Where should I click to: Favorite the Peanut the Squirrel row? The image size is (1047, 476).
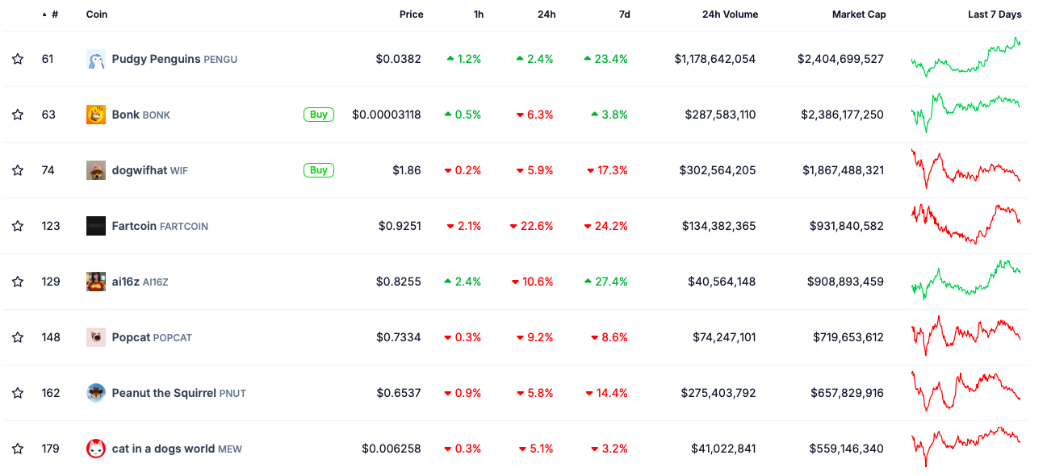[x=17, y=393]
